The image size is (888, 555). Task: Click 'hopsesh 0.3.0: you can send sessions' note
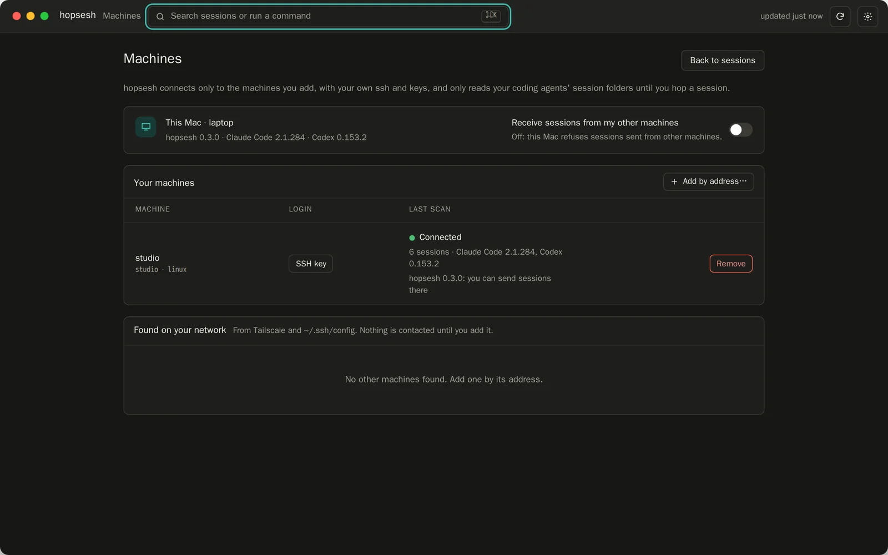click(x=480, y=284)
